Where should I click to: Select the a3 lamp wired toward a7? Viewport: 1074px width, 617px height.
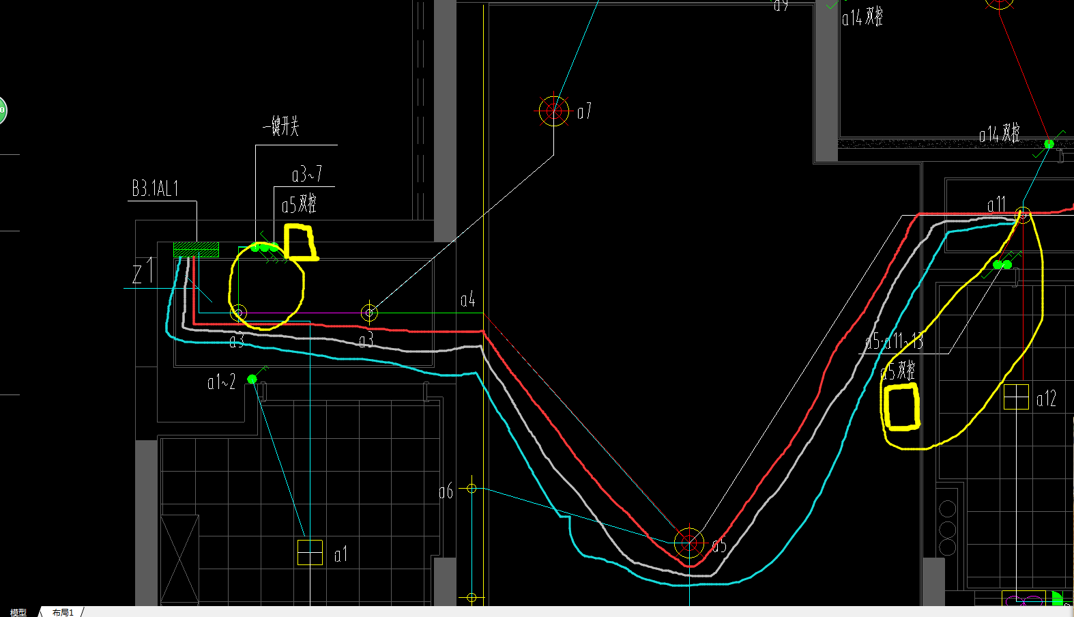[x=369, y=313]
